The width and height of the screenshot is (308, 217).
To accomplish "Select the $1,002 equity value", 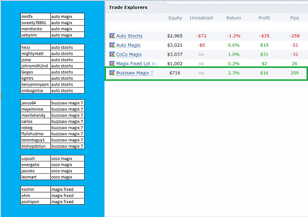I will point(175,63).
